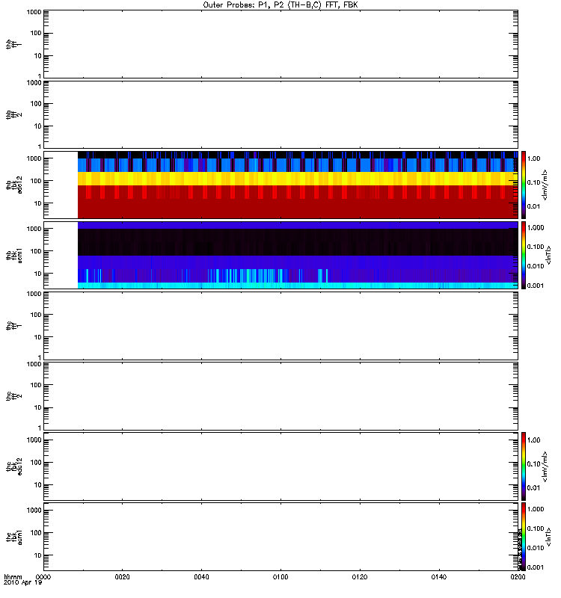
Task: Click the 'thc fbk edc12' panel axis label
Action: (13, 466)
